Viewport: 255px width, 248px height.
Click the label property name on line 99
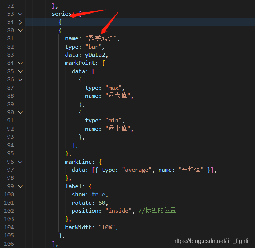(73, 186)
